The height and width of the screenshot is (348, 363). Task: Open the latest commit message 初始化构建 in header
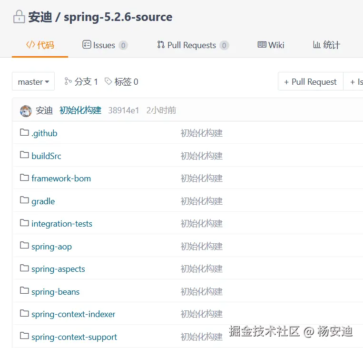(80, 110)
